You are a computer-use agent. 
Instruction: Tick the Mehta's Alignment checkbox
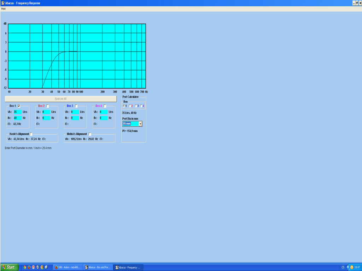click(x=90, y=134)
